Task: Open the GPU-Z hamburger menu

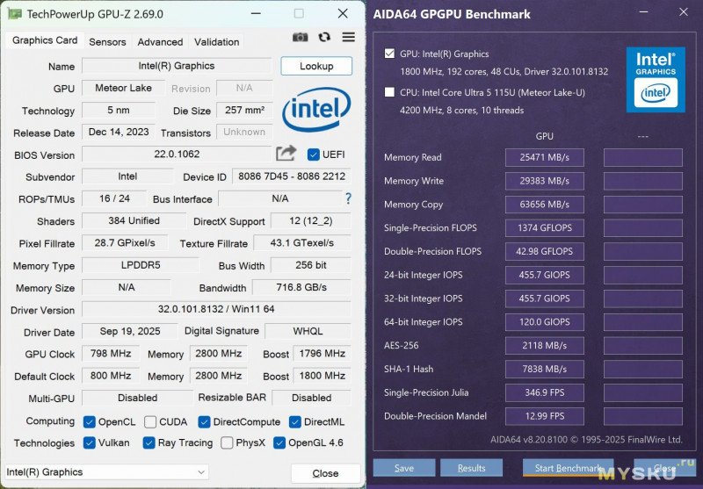Action: (349, 38)
